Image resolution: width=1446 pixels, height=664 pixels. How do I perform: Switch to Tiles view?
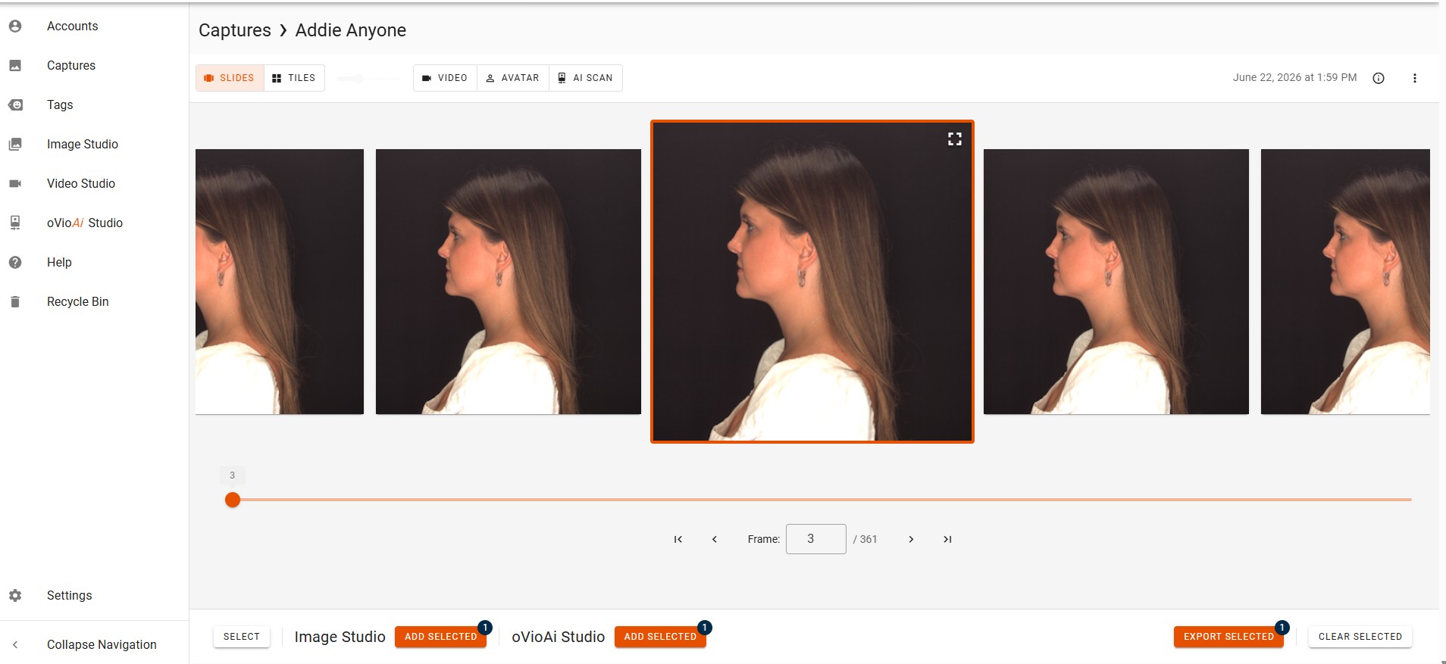(294, 78)
